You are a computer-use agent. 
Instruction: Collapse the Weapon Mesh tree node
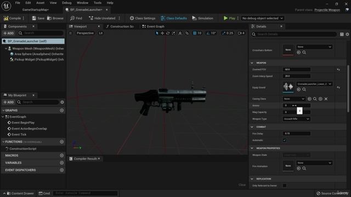pyautogui.click(x=6, y=49)
